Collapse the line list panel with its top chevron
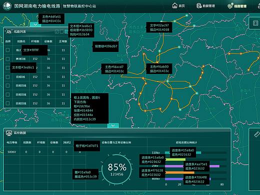260x195 pixels. 35,24
